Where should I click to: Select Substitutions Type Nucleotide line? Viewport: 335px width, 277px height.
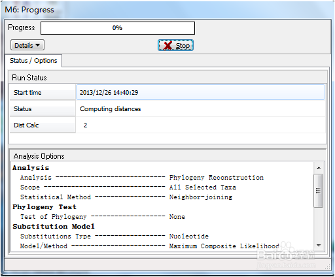(115, 236)
